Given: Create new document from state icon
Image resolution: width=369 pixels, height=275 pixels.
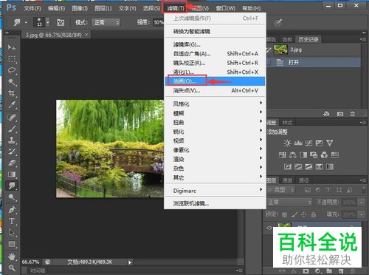Looking at the screenshot, I should (x=326, y=114).
